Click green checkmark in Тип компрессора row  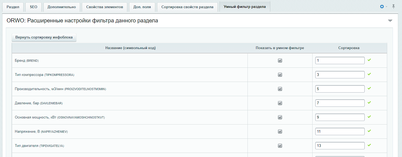369,74
